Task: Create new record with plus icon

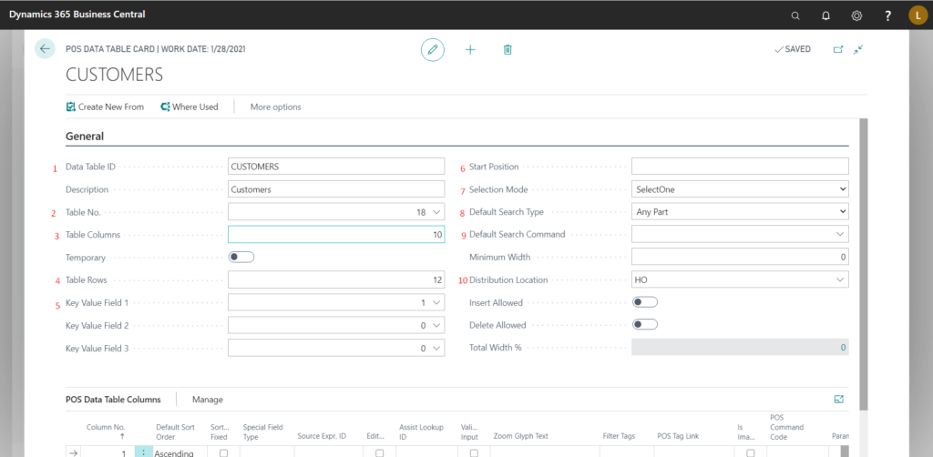Action: [470, 49]
